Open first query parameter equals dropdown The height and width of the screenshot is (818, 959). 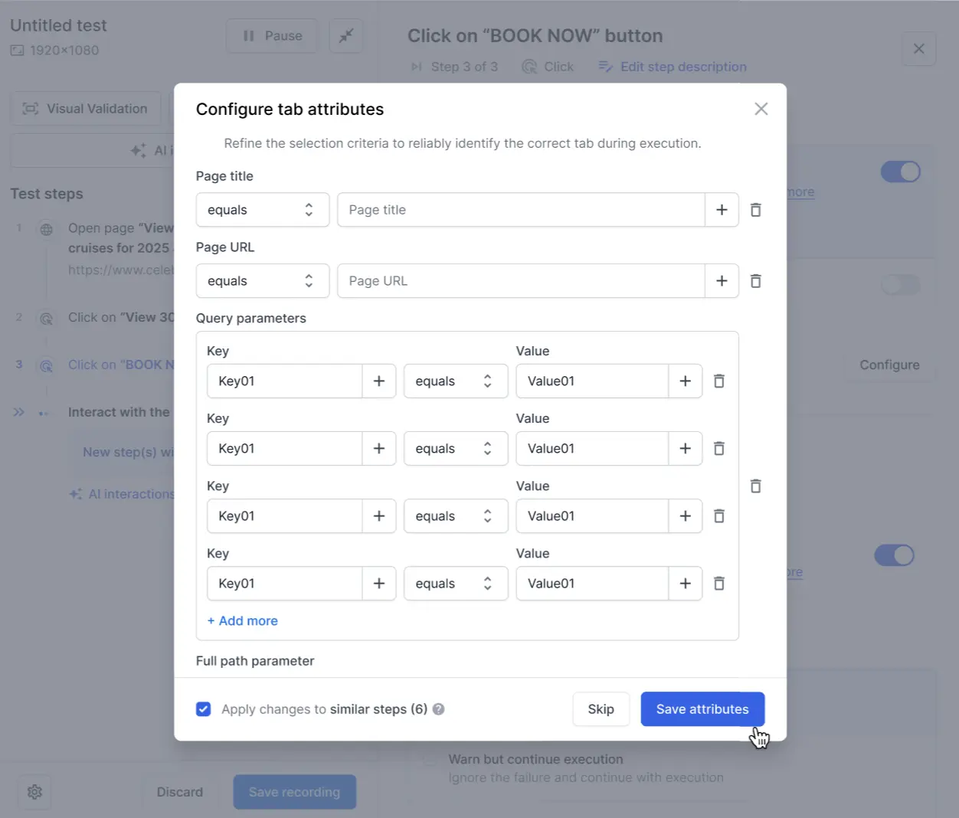pos(456,381)
